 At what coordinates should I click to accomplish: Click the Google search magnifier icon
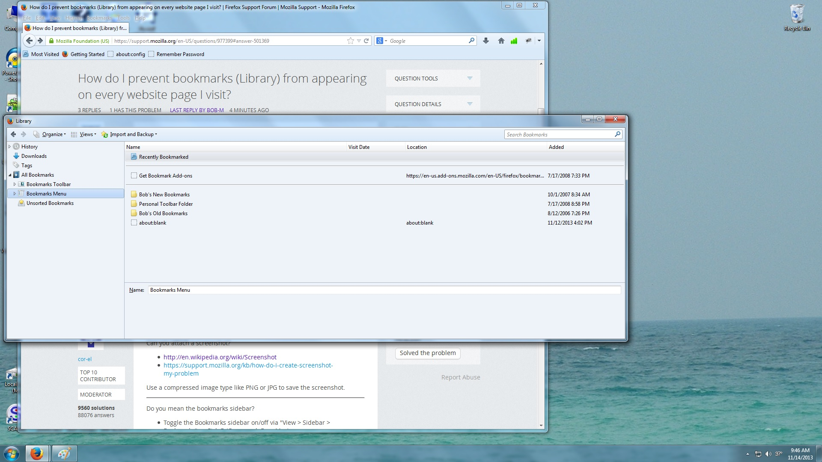pyautogui.click(x=471, y=41)
